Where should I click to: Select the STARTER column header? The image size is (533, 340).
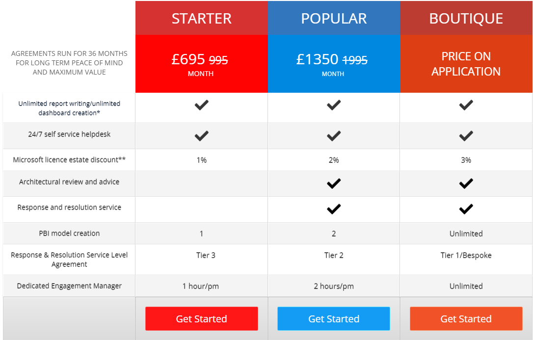[x=201, y=18]
